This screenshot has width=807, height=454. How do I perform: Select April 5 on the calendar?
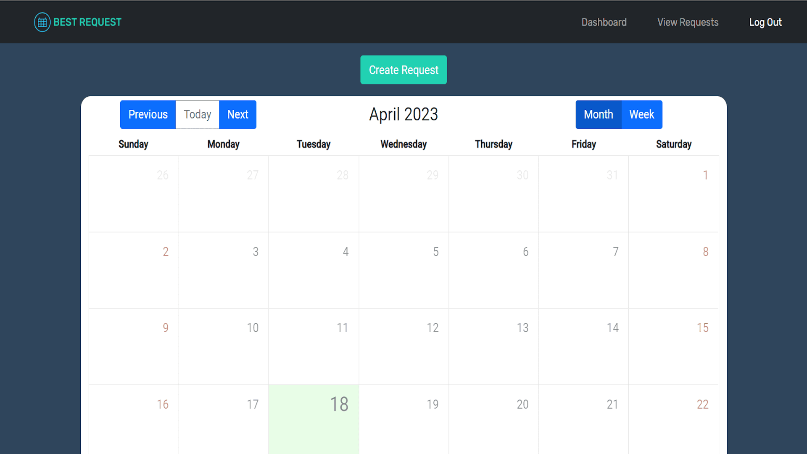coord(403,270)
